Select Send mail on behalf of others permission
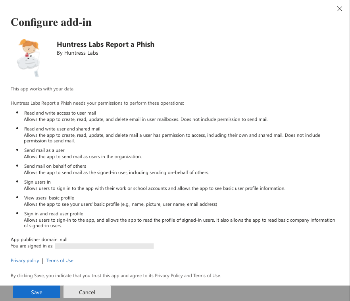 click(x=55, y=166)
